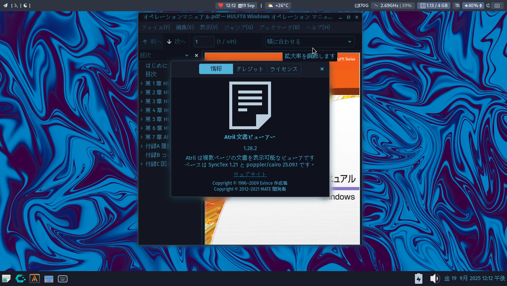Open the teal C-shaped app in taskbar

click(21, 279)
